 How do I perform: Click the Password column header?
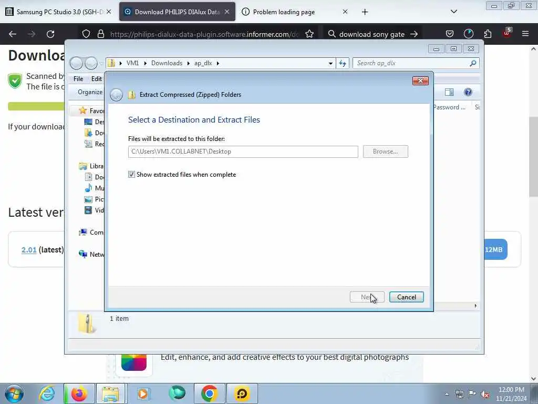450,107
